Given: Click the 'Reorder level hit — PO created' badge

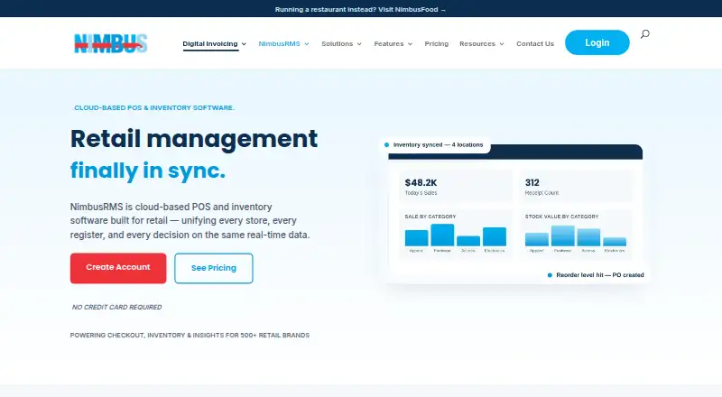Looking at the screenshot, I should [596, 275].
